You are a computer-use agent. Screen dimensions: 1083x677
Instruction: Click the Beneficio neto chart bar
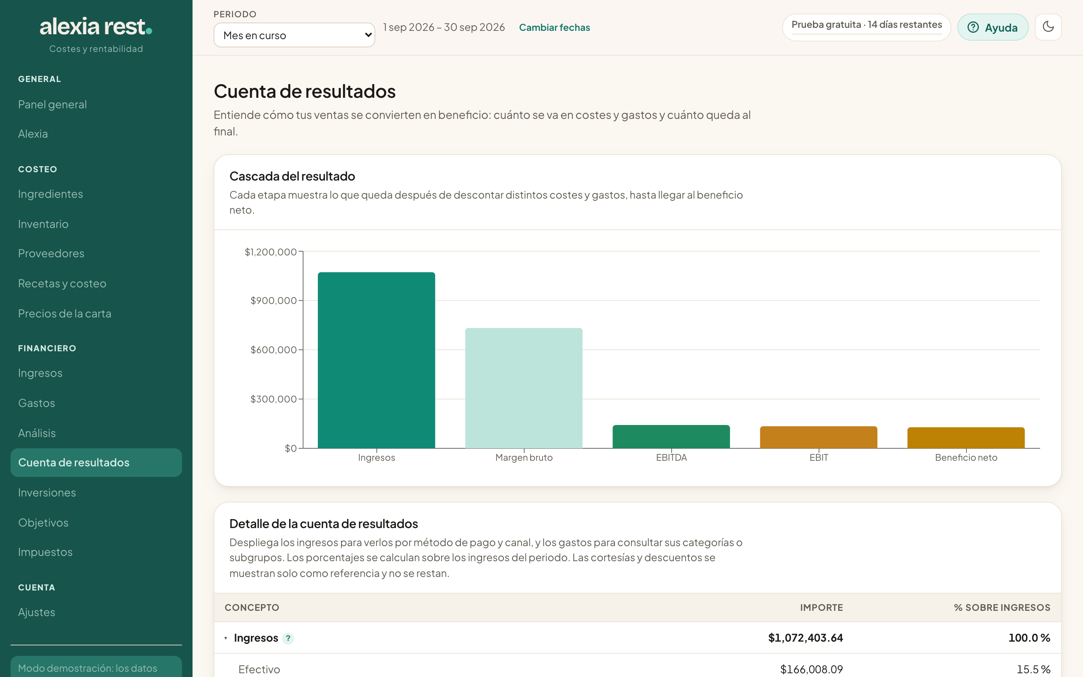pyautogui.click(x=966, y=438)
